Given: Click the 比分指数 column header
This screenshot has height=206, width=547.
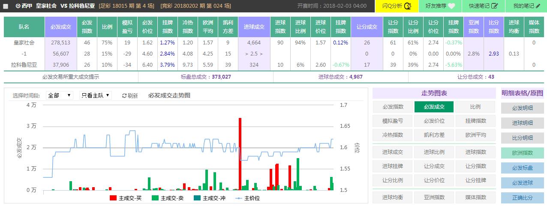Looking at the screenshot, I should pos(494,27).
